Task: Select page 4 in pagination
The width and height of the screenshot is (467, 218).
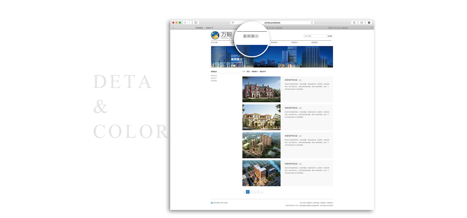Action: [258, 192]
